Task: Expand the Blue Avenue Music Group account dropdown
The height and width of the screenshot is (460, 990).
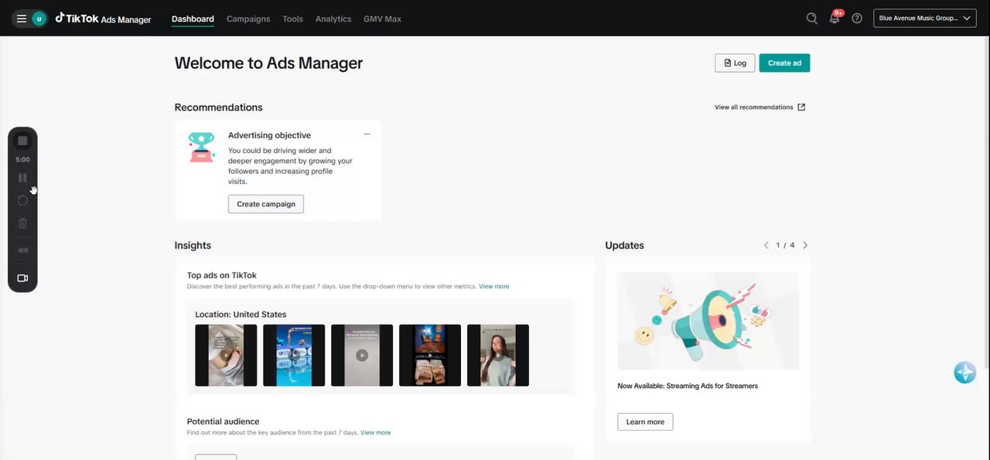Action: (x=924, y=19)
